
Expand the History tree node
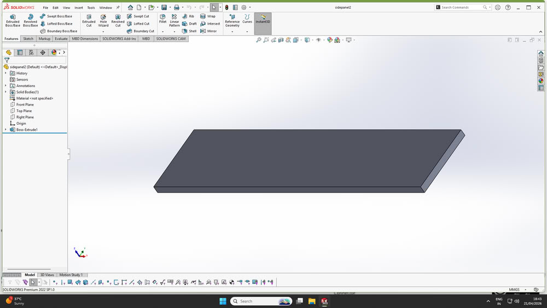click(5, 73)
